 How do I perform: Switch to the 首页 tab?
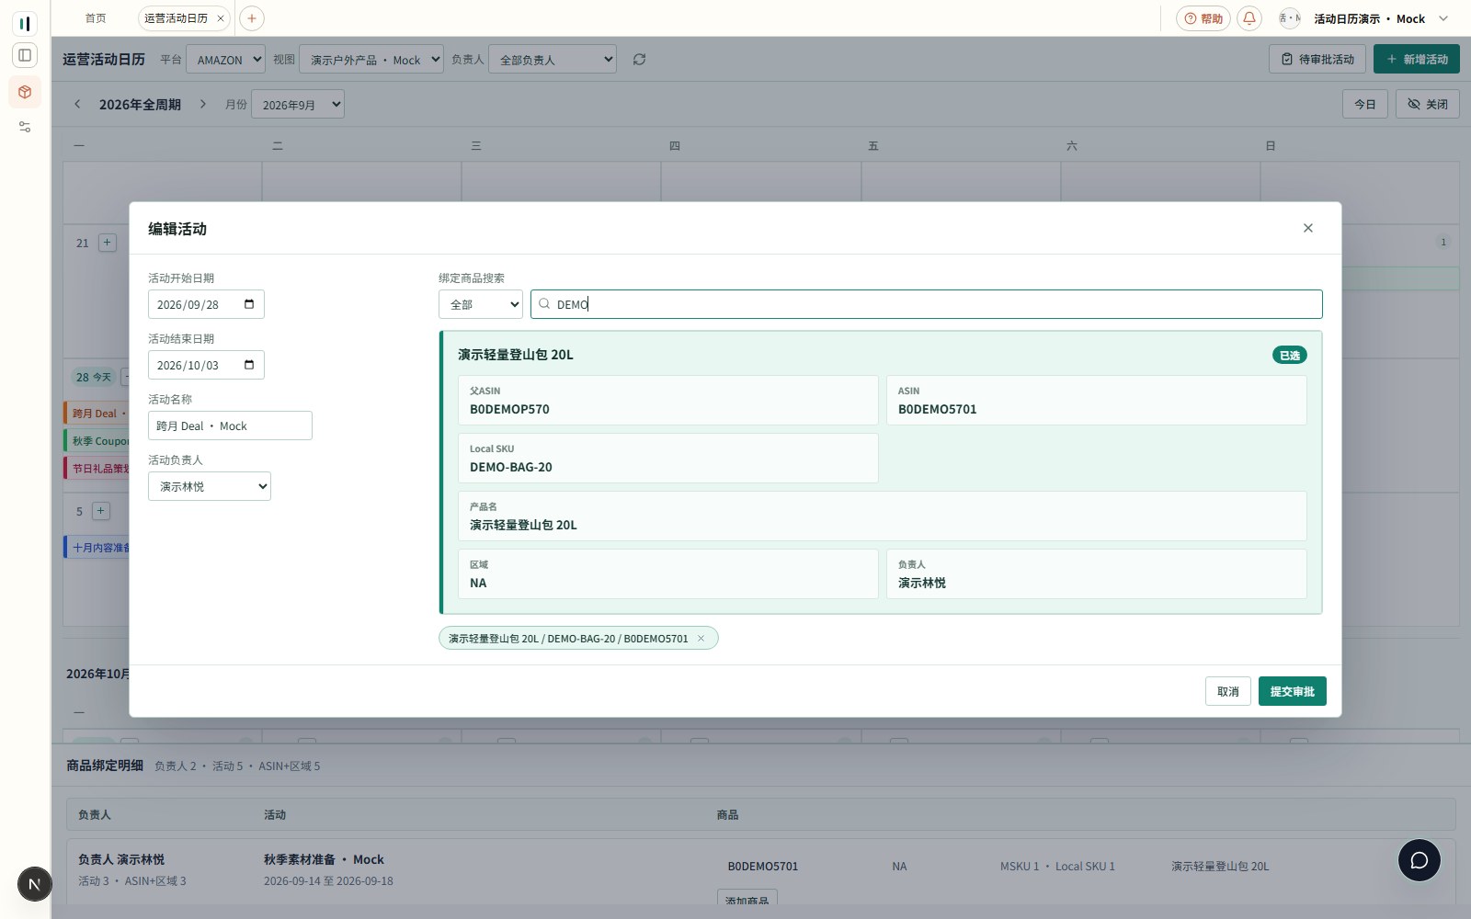point(96,18)
